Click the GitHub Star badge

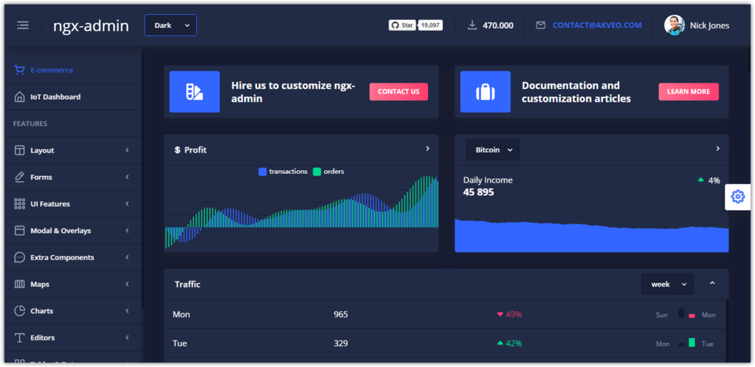coord(402,25)
